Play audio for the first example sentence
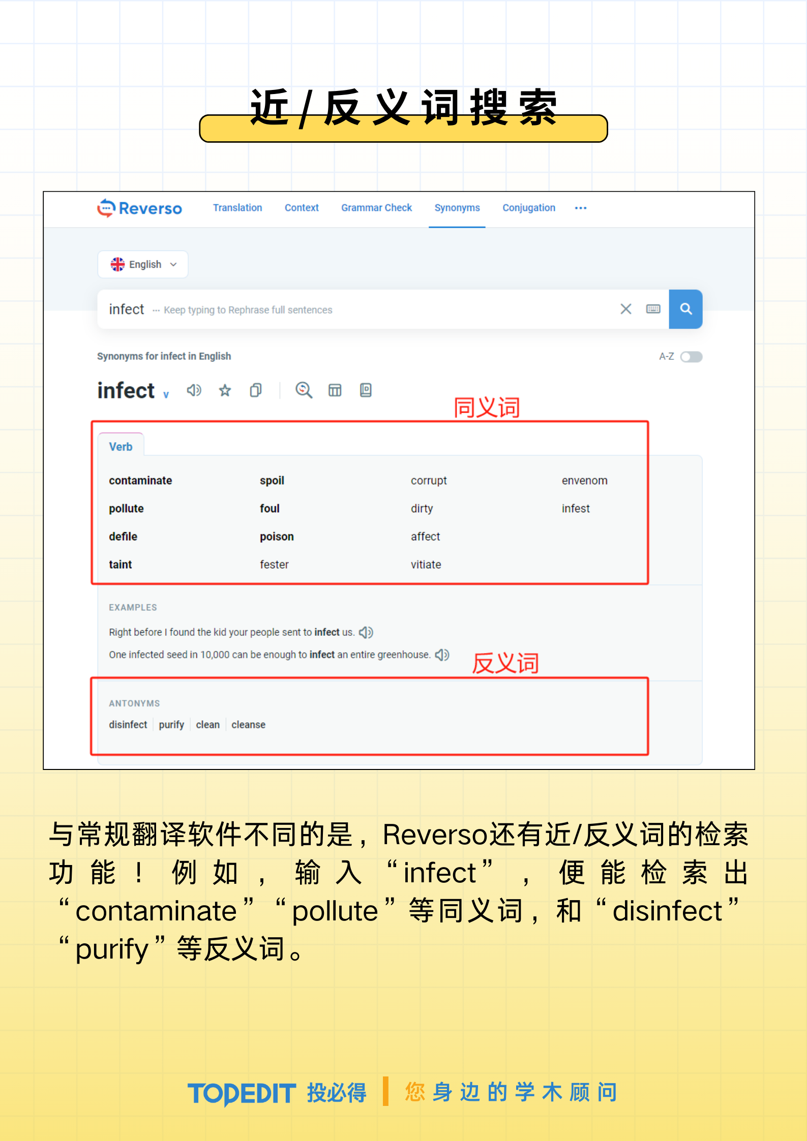 coord(366,632)
